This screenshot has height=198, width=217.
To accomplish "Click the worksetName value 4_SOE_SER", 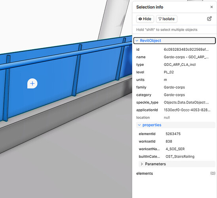I will pos(175,149).
